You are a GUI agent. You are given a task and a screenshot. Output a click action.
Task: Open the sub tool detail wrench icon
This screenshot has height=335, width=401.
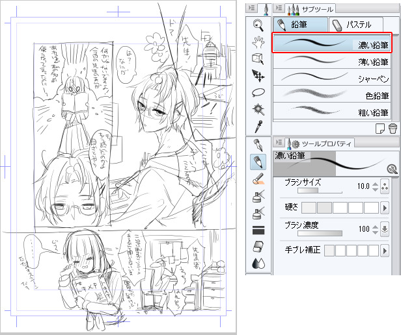pos(392,169)
